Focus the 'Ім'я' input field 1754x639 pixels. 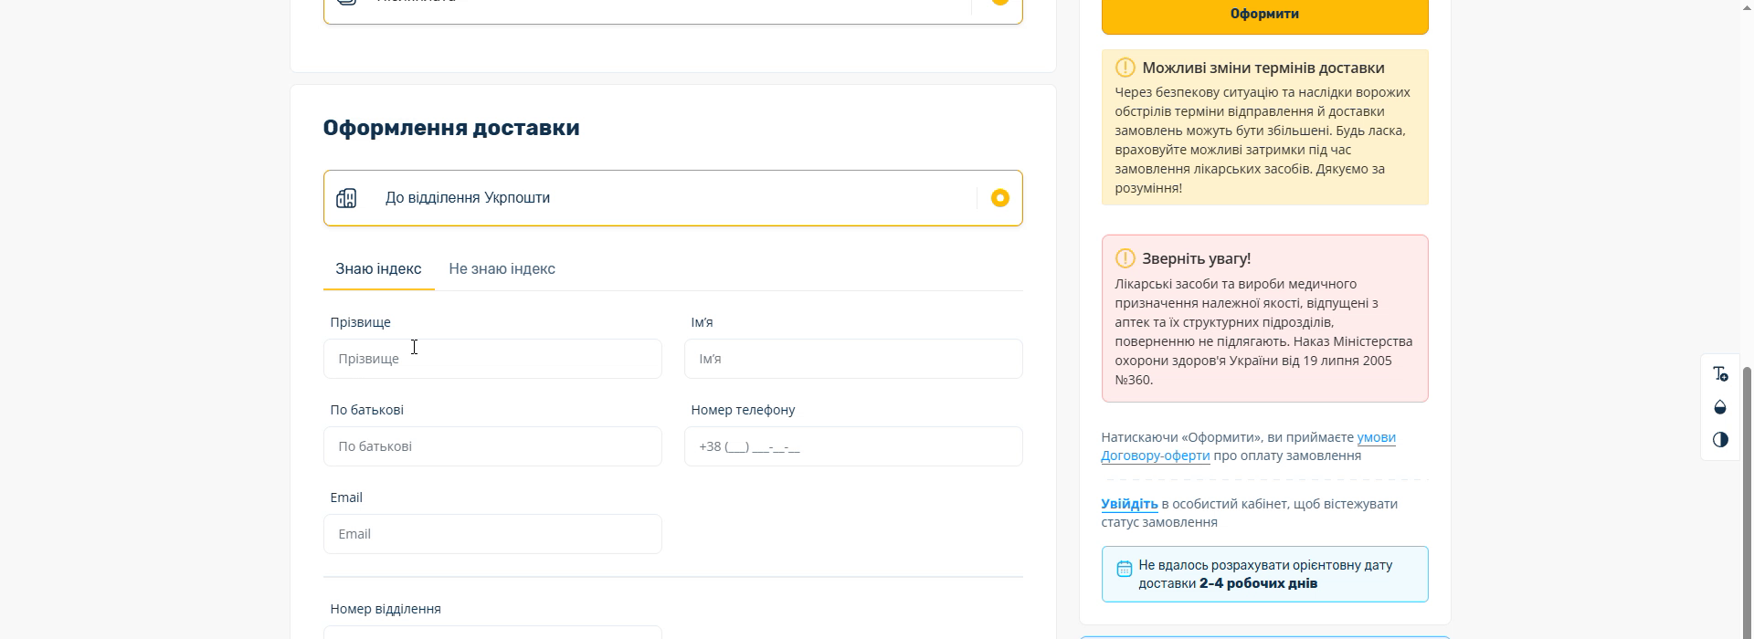pyautogui.click(x=853, y=359)
